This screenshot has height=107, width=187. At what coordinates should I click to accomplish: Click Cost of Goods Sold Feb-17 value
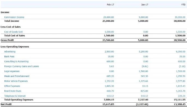click(x=109, y=32)
